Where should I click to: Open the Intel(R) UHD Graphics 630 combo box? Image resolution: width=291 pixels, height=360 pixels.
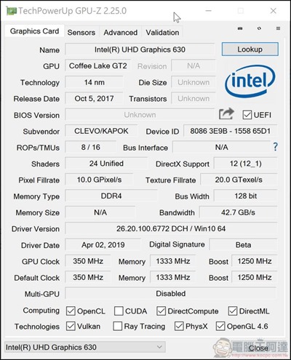(x=85, y=347)
